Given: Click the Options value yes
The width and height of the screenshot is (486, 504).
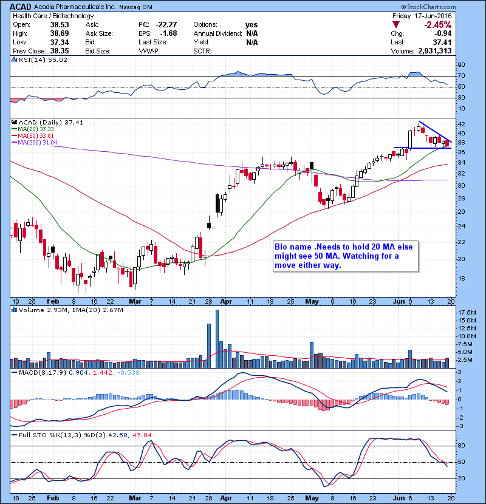Looking at the screenshot, I should coord(252,25).
